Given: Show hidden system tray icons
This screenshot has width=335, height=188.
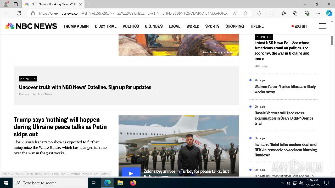Looking at the screenshot, I should click(282, 183).
